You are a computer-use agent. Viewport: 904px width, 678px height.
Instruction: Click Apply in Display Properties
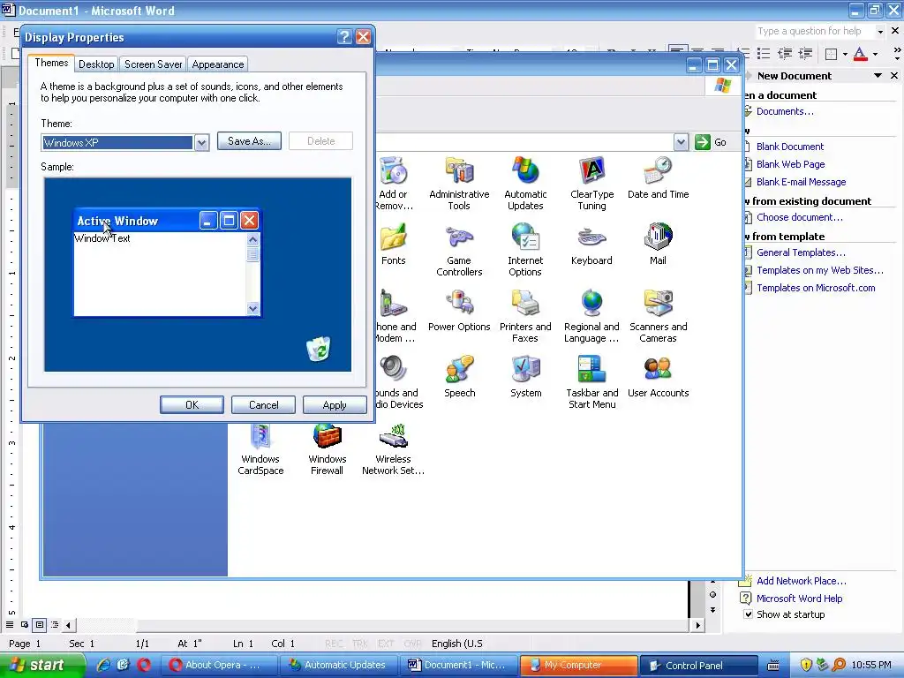pyautogui.click(x=335, y=404)
